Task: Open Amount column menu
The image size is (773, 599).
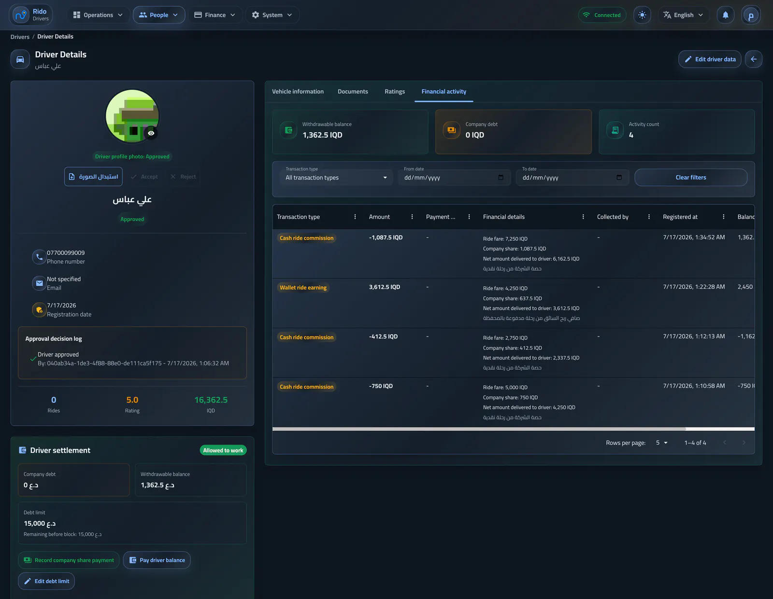Action: (x=412, y=217)
